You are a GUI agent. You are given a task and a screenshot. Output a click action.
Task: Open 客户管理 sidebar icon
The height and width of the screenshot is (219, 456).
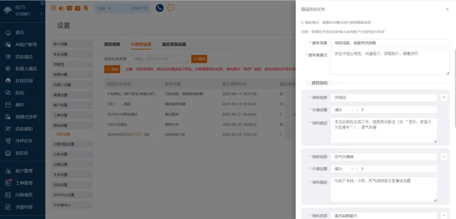pyautogui.click(x=8, y=171)
